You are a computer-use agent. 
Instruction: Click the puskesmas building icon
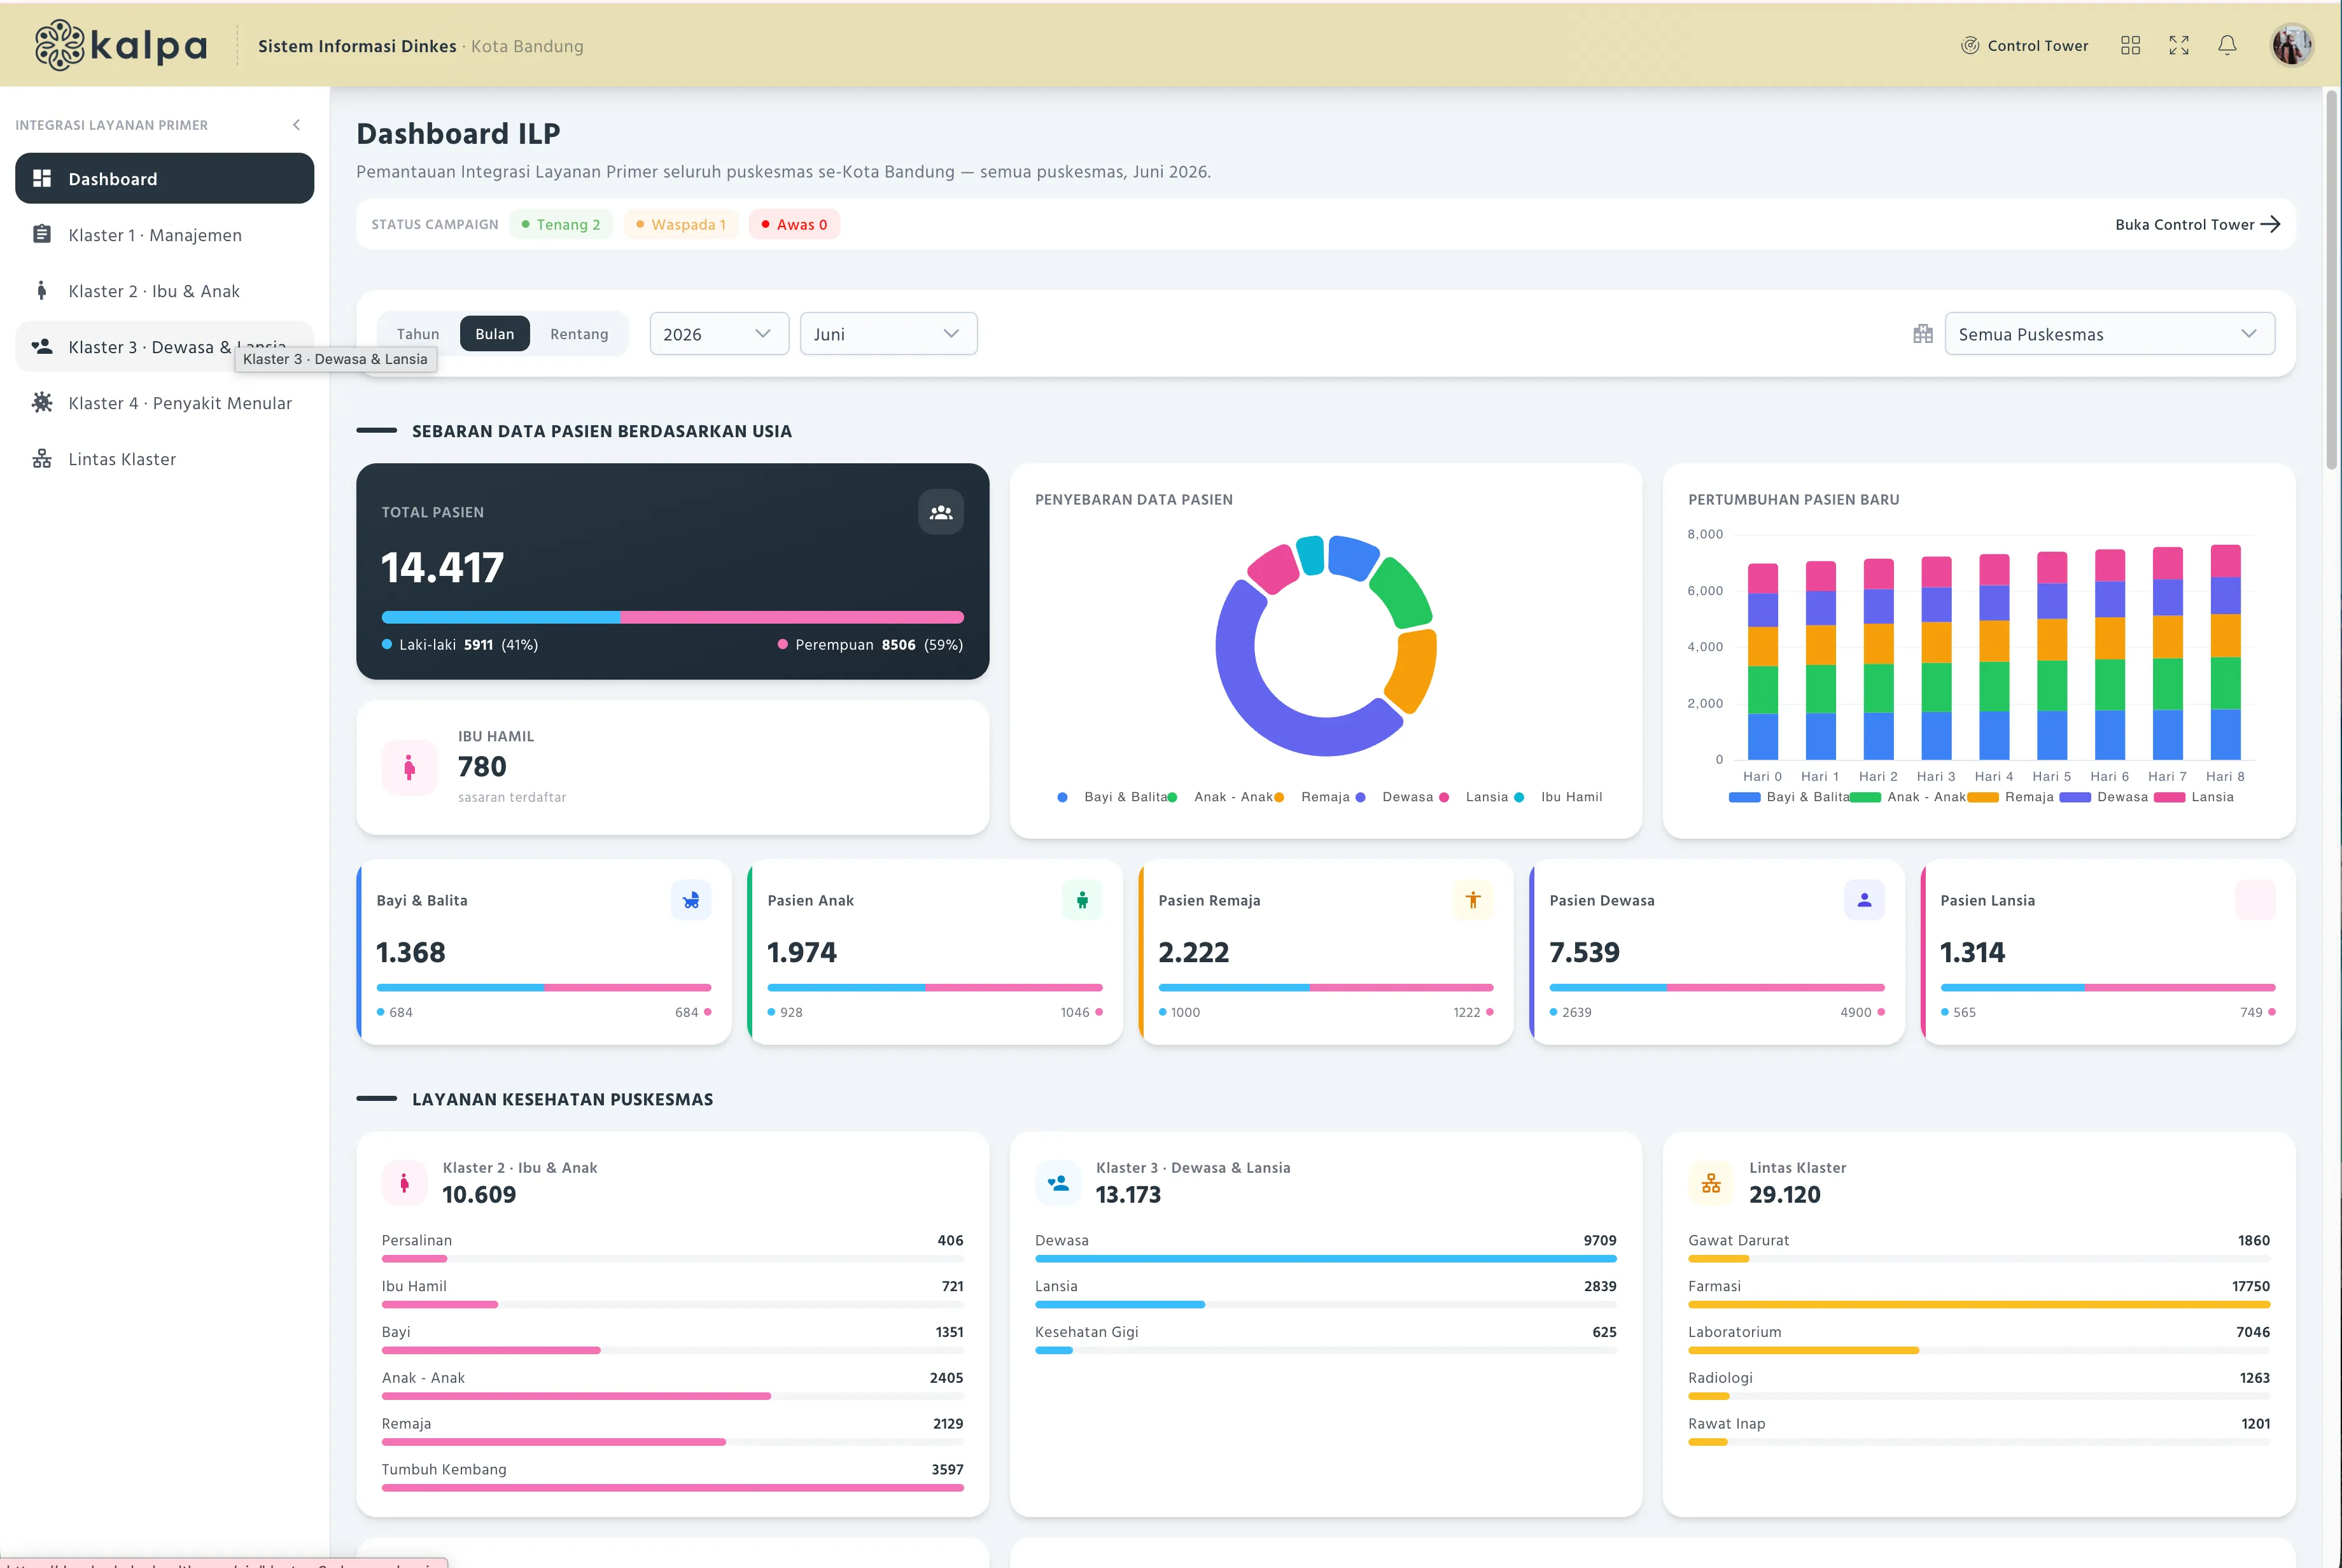point(1923,334)
